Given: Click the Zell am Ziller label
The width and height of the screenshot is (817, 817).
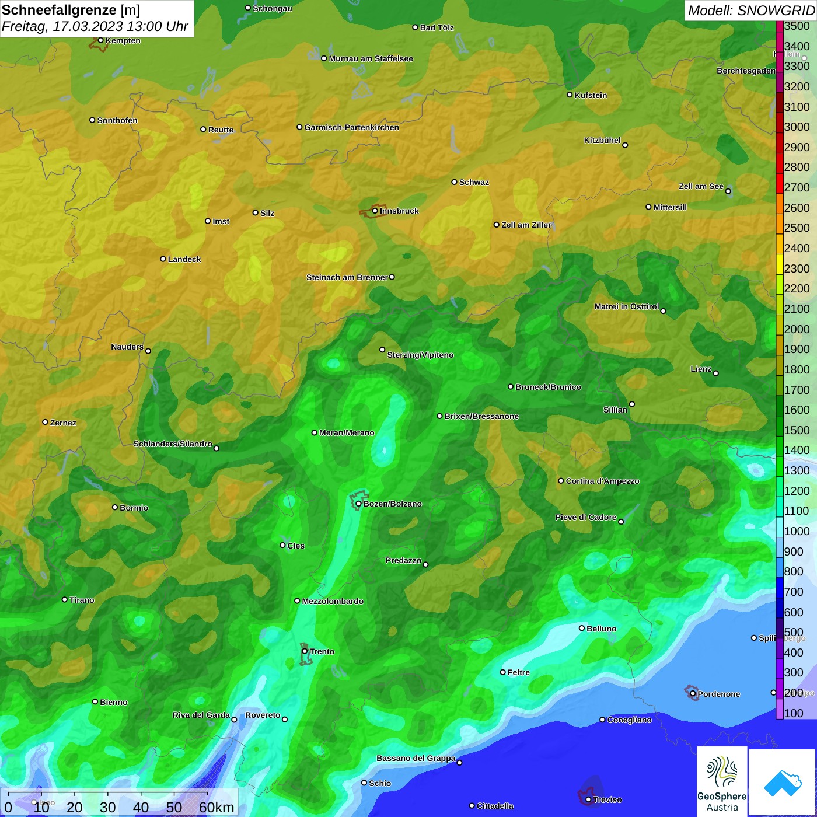Looking at the screenshot, I should pyautogui.click(x=526, y=225).
